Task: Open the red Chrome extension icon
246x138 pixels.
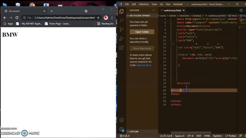Action: [x=106, y=18]
